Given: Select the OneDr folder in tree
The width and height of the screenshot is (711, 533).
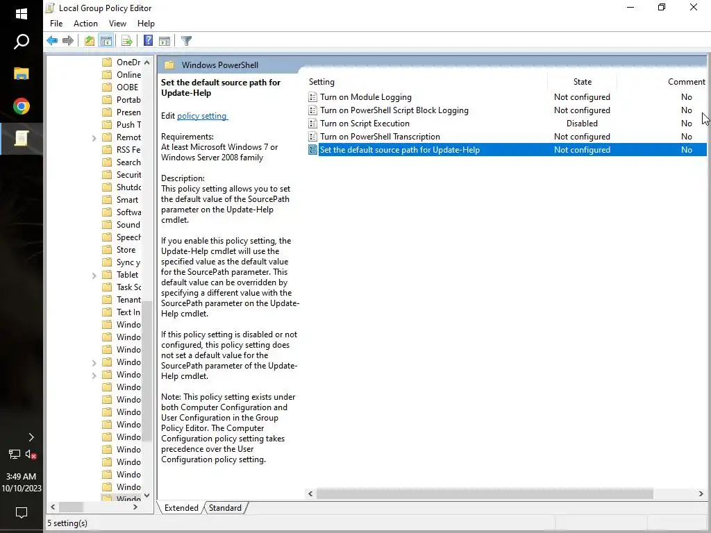Looking at the screenshot, I should pos(128,62).
